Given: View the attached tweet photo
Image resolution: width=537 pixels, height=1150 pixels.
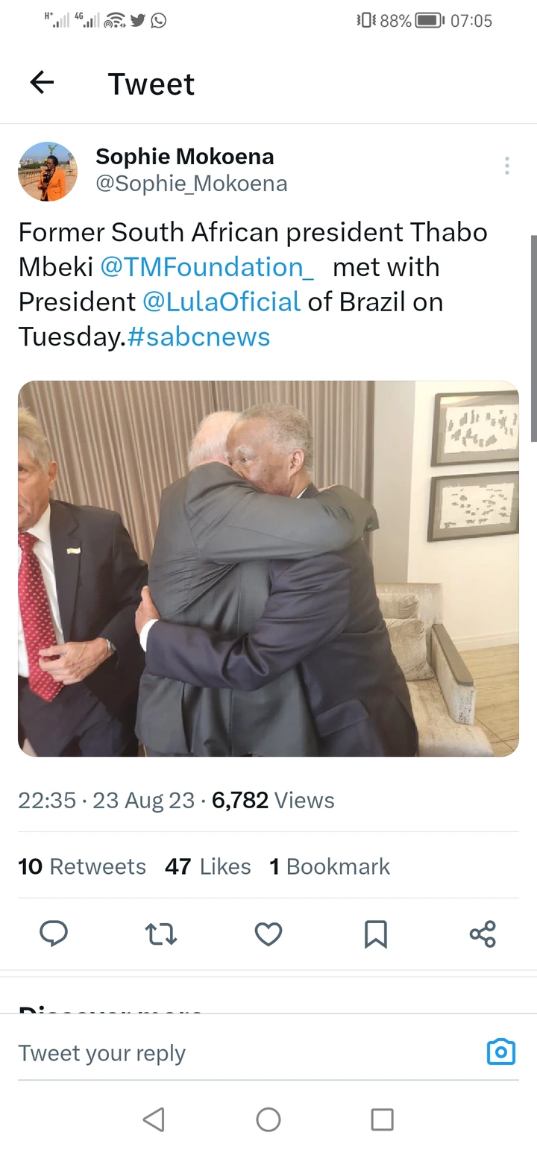Looking at the screenshot, I should point(268,569).
